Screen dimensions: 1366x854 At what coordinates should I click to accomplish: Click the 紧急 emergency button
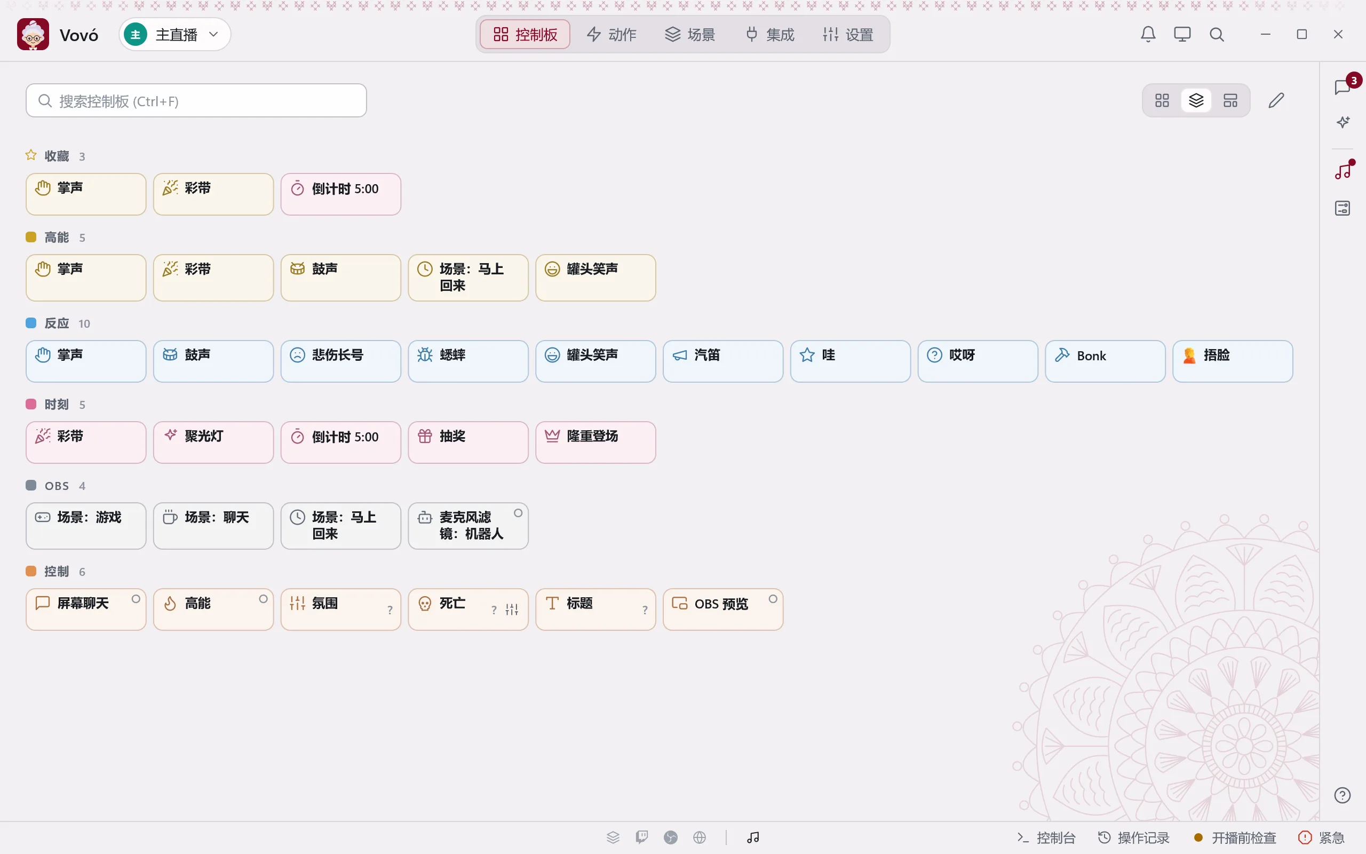[1321, 837]
